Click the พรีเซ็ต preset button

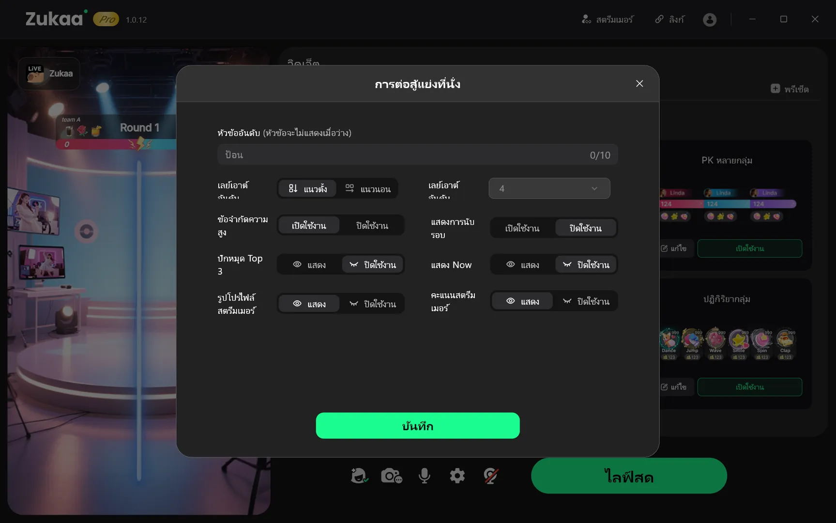coord(790,89)
